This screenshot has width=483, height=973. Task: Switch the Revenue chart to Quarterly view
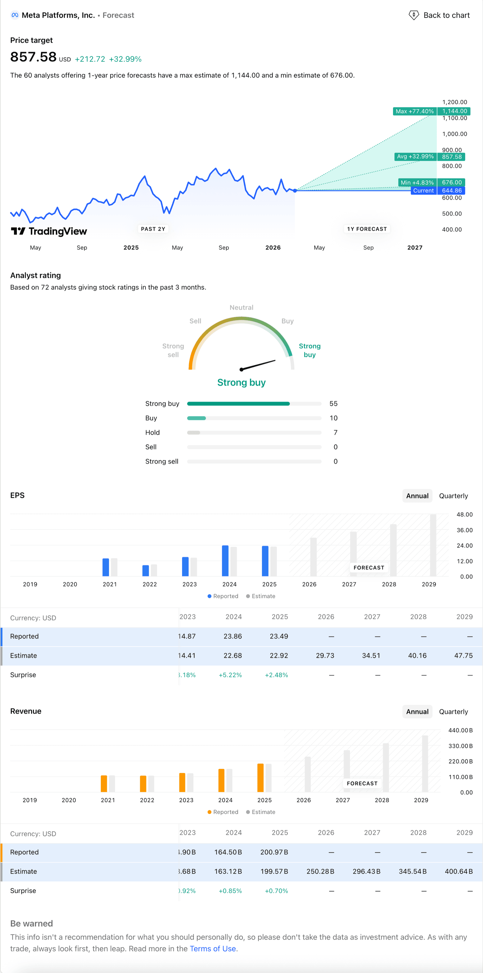pyautogui.click(x=453, y=711)
